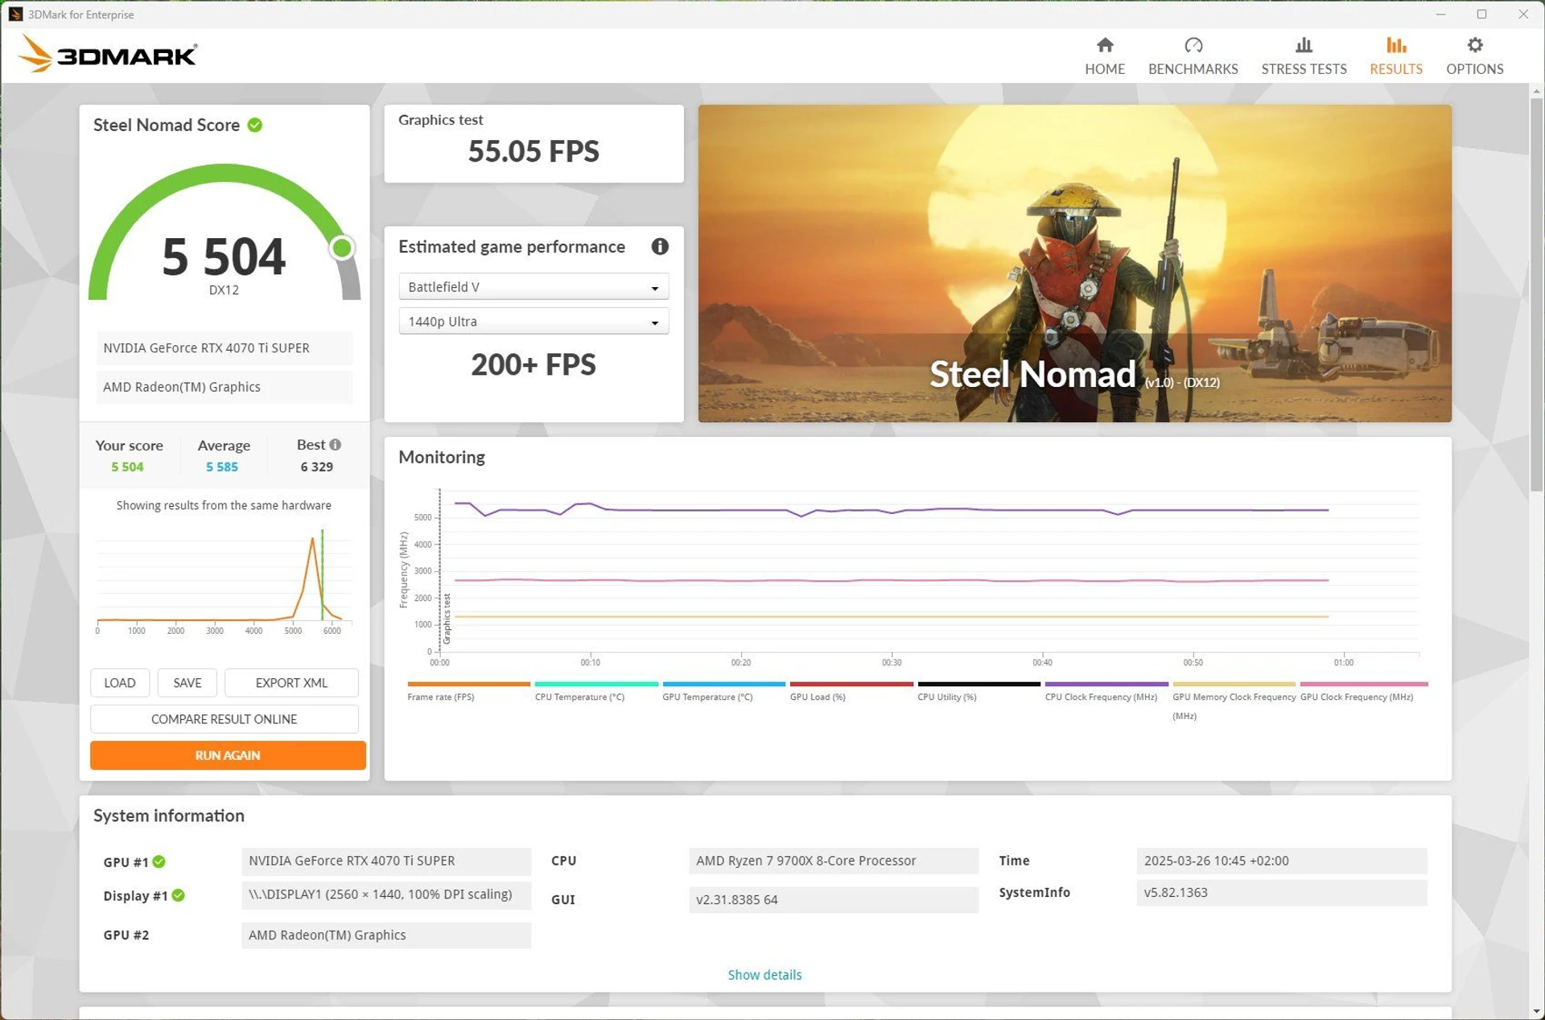Screen dimensions: 1545x1020
Task: Click the GPU #2 AMD Radeon Graphics field
Action: pos(386,935)
